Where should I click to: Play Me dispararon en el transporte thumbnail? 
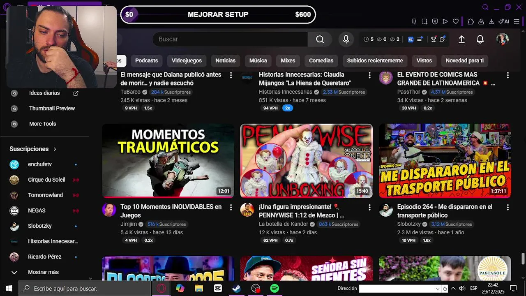(x=445, y=161)
